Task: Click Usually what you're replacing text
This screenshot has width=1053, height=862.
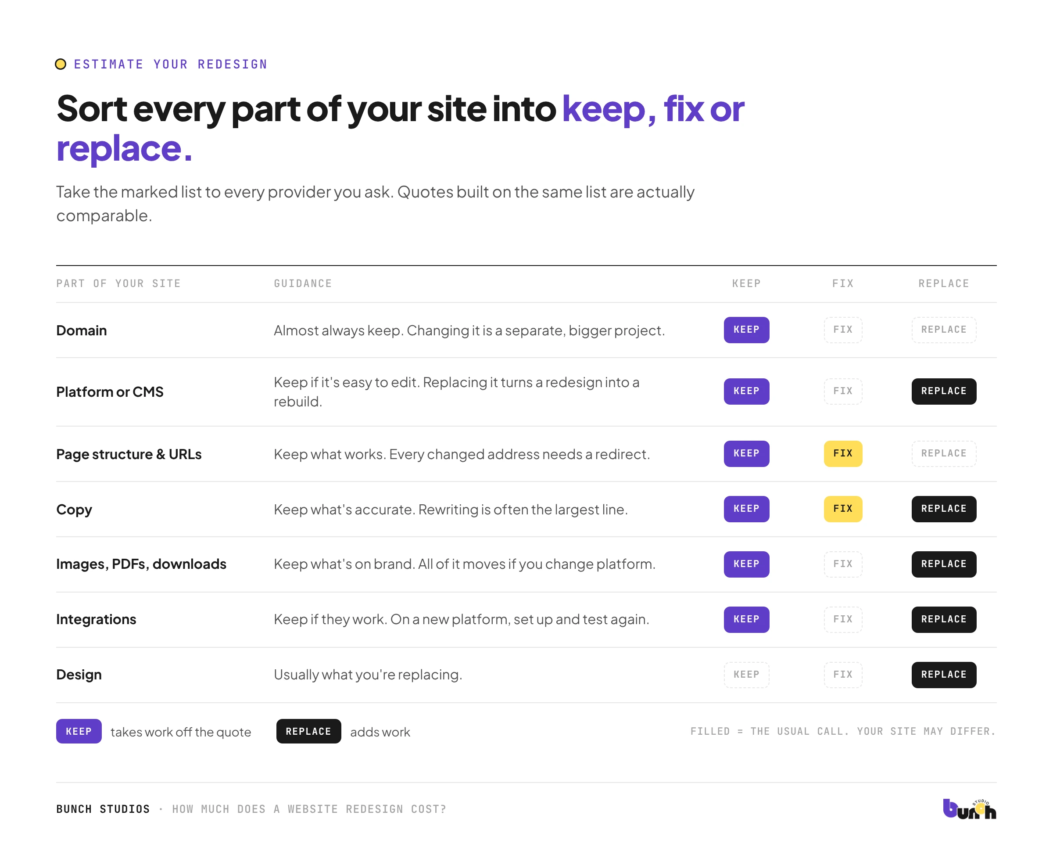Action: click(x=367, y=675)
